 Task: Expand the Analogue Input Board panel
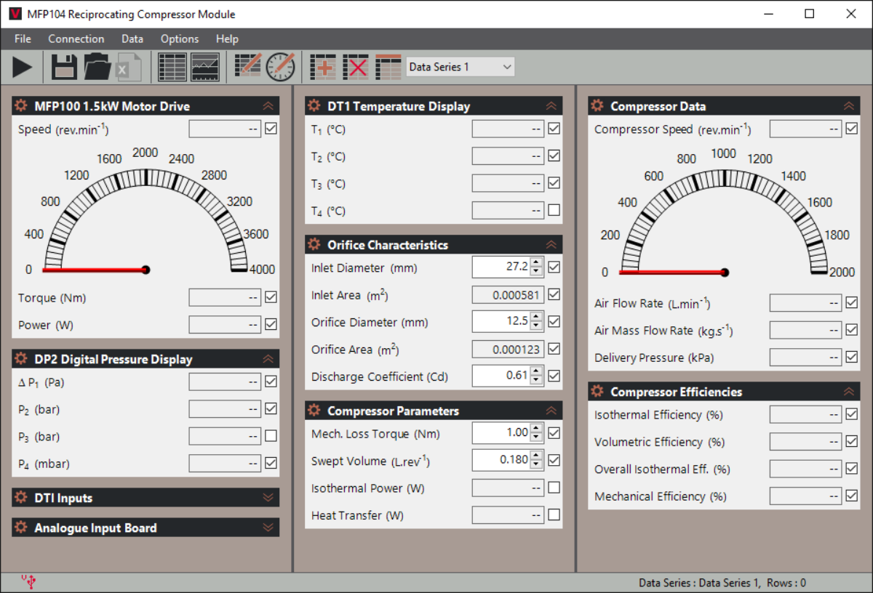268,528
